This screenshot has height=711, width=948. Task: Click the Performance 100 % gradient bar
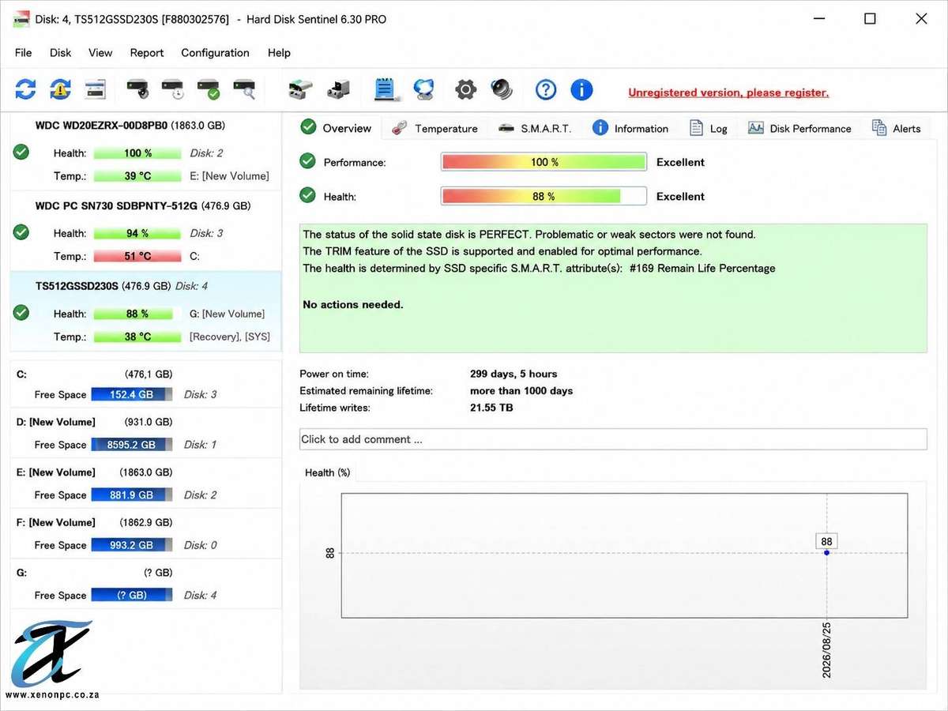tap(544, 162)
